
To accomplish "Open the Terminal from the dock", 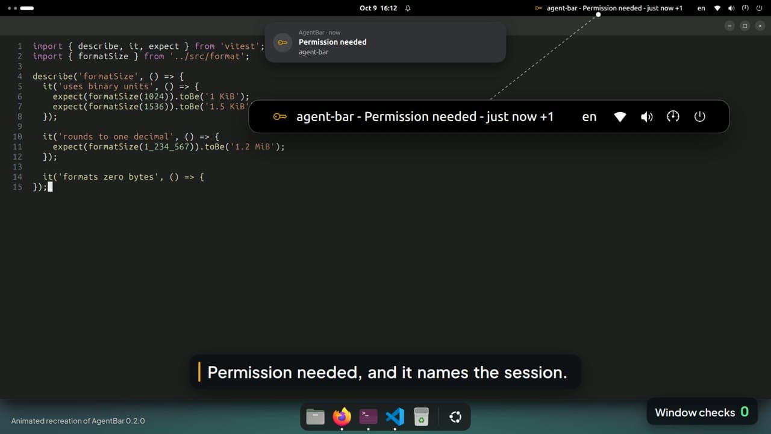I will tap(368, 417).
